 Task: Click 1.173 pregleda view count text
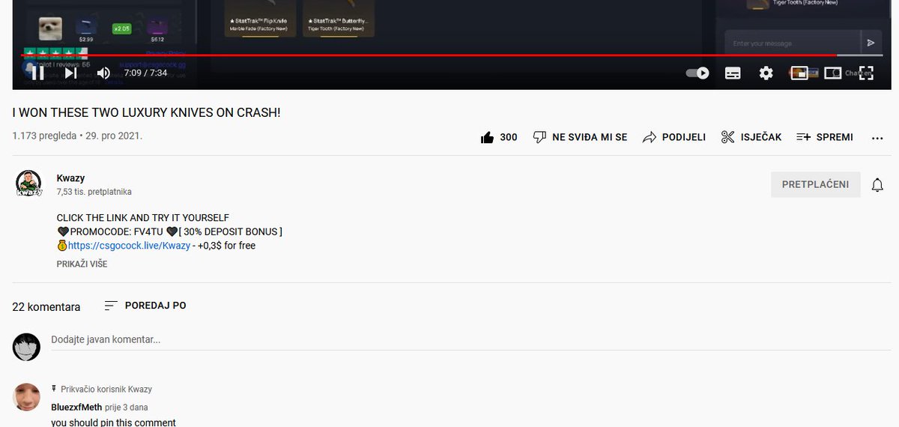click(44, 136)
